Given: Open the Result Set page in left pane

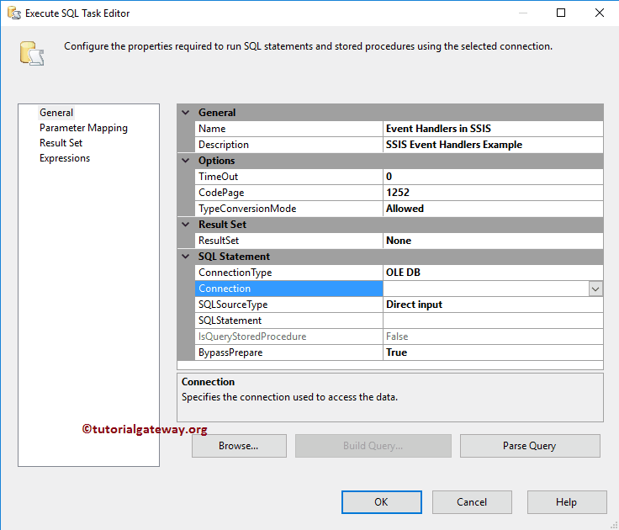Looking at the screenshot, I should [61, 143].
